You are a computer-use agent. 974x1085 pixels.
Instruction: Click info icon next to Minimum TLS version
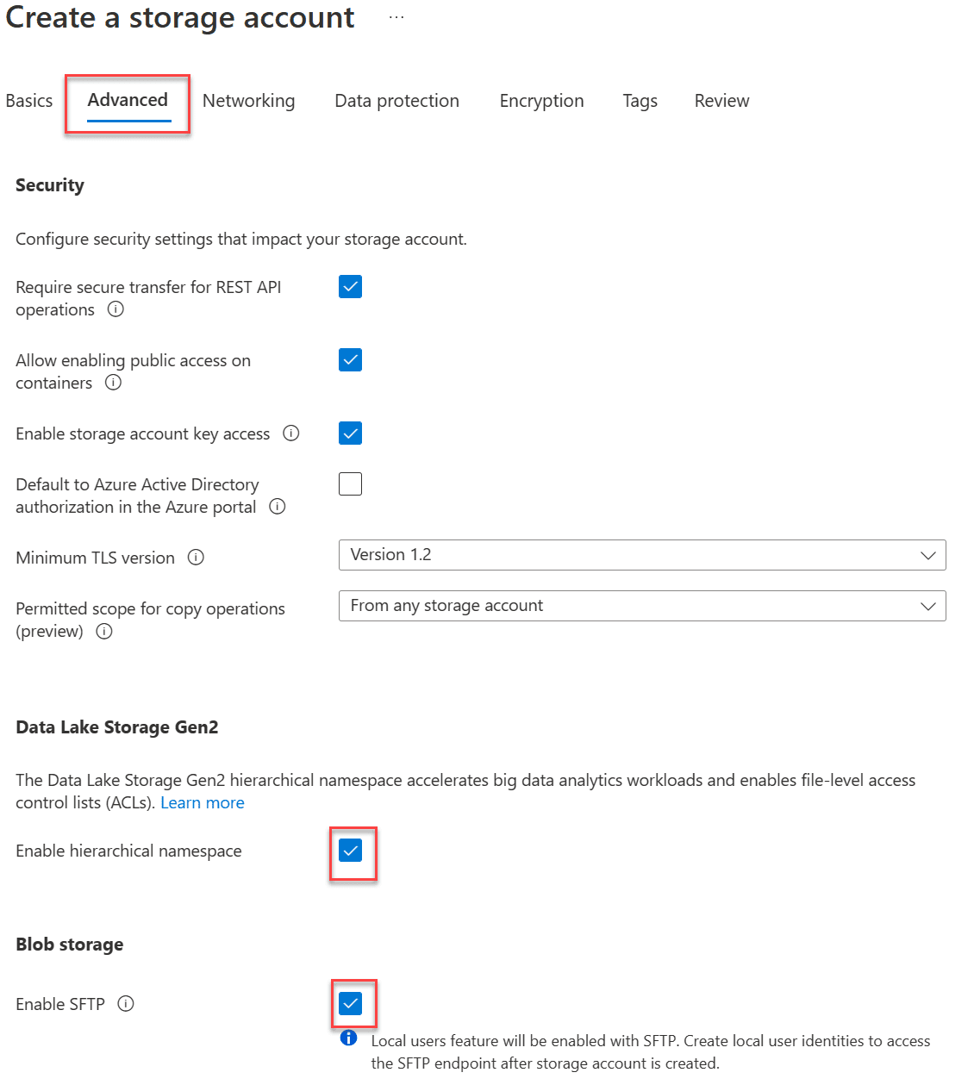pos(196,558)
